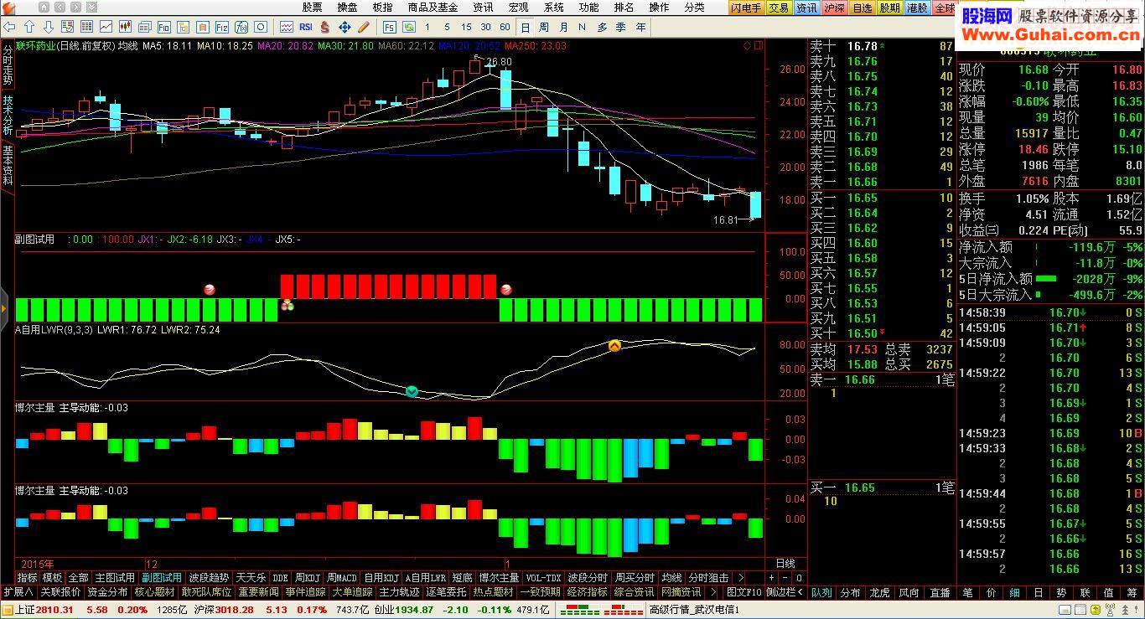The height and width of the screenshot is (619, 1145).
Task: Click the red diamond icon above chart
Action: click(x=747, y=46)
